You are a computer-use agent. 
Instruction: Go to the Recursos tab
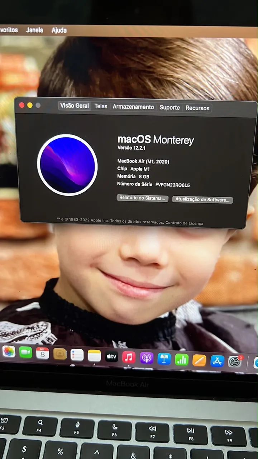tap(197, 108)
